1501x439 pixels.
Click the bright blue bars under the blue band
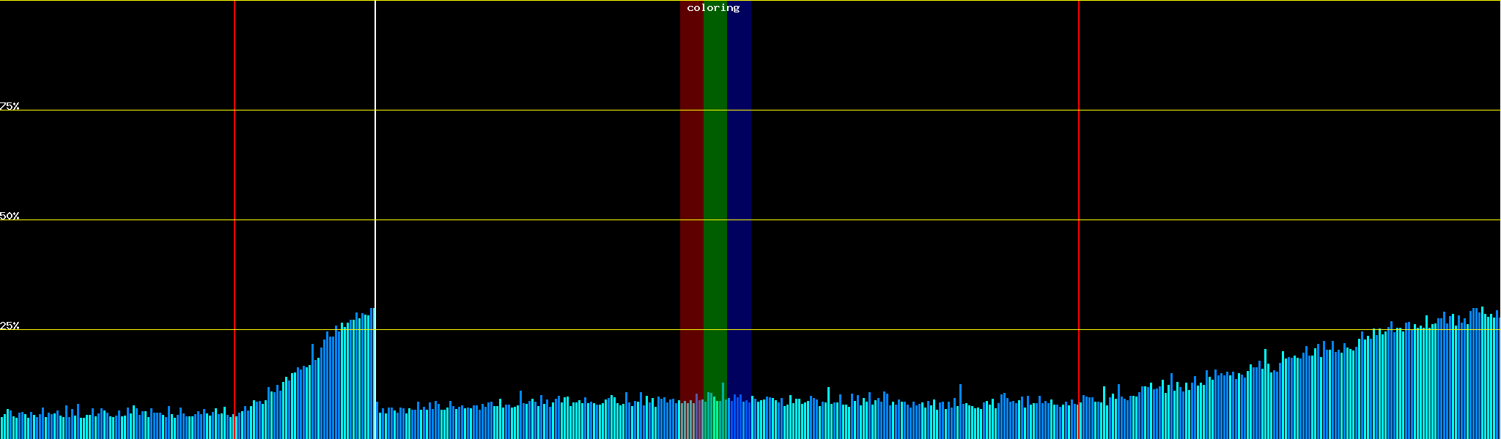click(739, 421)
